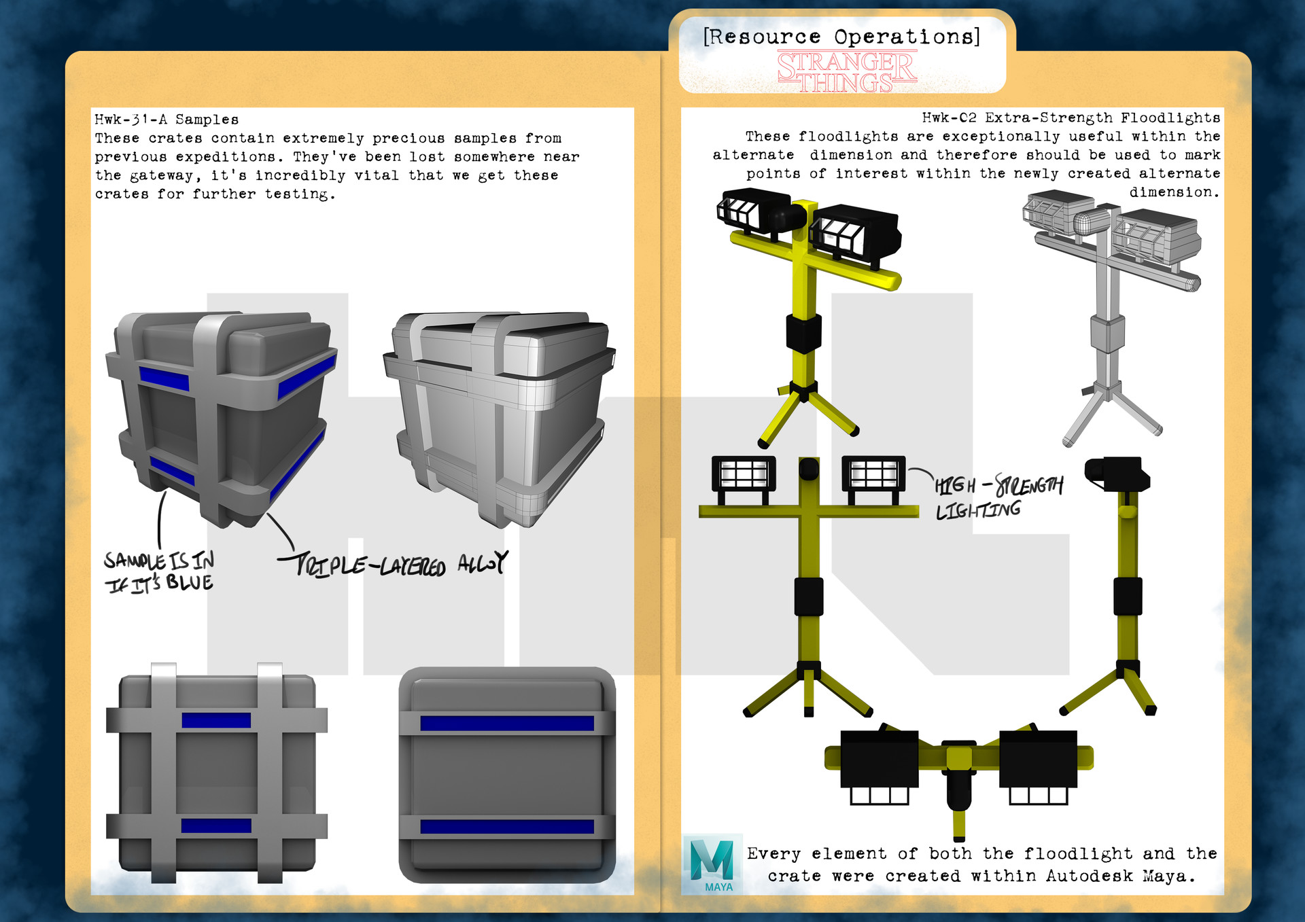Click the High-Strength Lighting handwritten label
Screen dimensions: 1305x922
click(998, 497)
